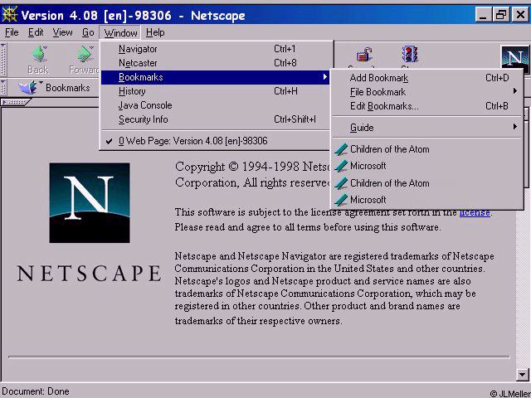Click the Security padlock toolbar icon
This screenshot has width=531, height=398.
coord(364,55)
